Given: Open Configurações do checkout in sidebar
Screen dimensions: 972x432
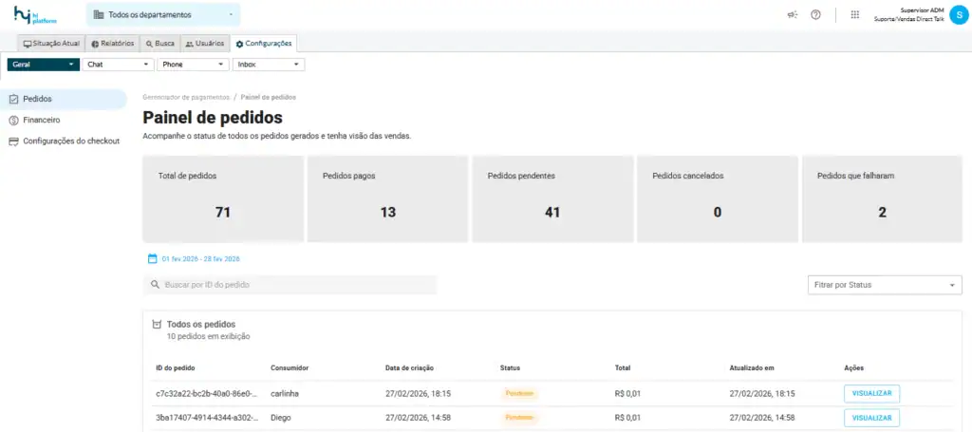Looking at the screenshot, I should click(x=70, y=141).
